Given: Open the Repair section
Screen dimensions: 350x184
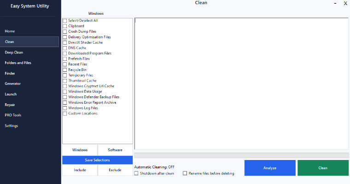Looking at the screenshot, I should click(x=29, y=105).
